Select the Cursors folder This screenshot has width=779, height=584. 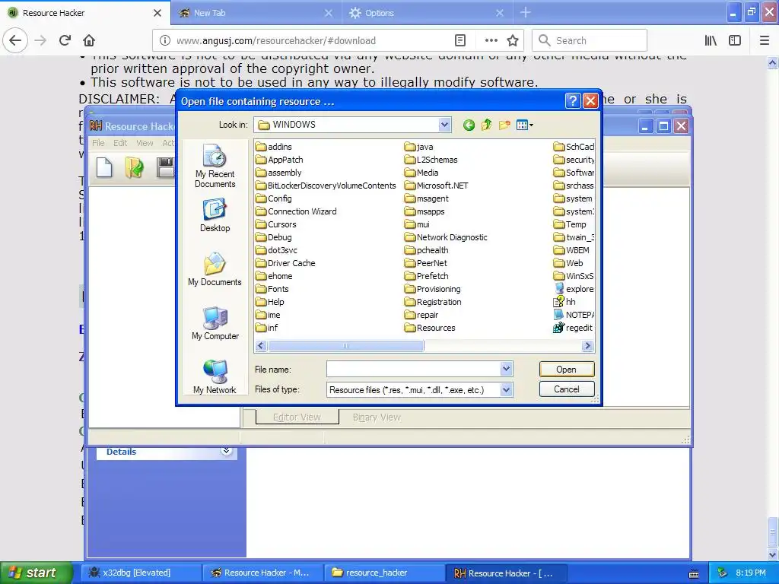pyautogui.click(x=276, y=224)
